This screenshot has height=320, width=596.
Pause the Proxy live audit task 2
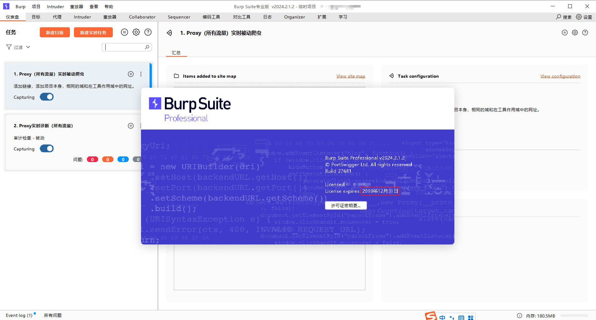pos(131,126)
